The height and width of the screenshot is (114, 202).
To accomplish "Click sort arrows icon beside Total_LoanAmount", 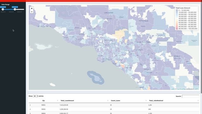I will click(108, 101).
